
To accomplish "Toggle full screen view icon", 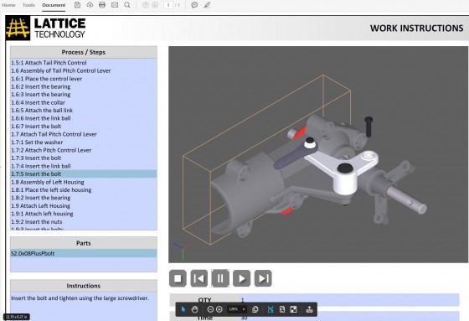I will tap(294, 309).
